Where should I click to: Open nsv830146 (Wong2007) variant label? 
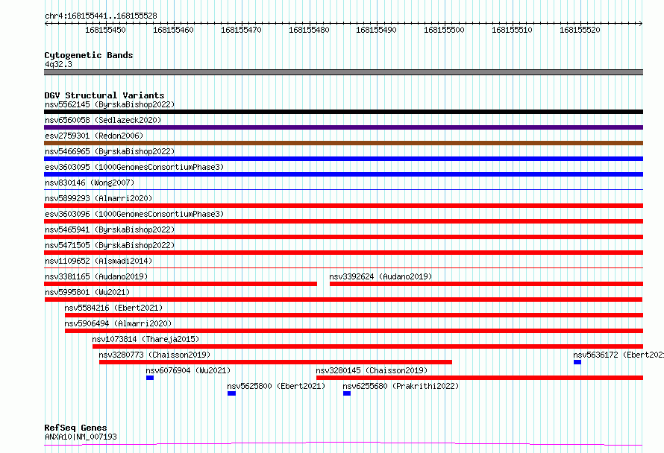tap(90, 183)
